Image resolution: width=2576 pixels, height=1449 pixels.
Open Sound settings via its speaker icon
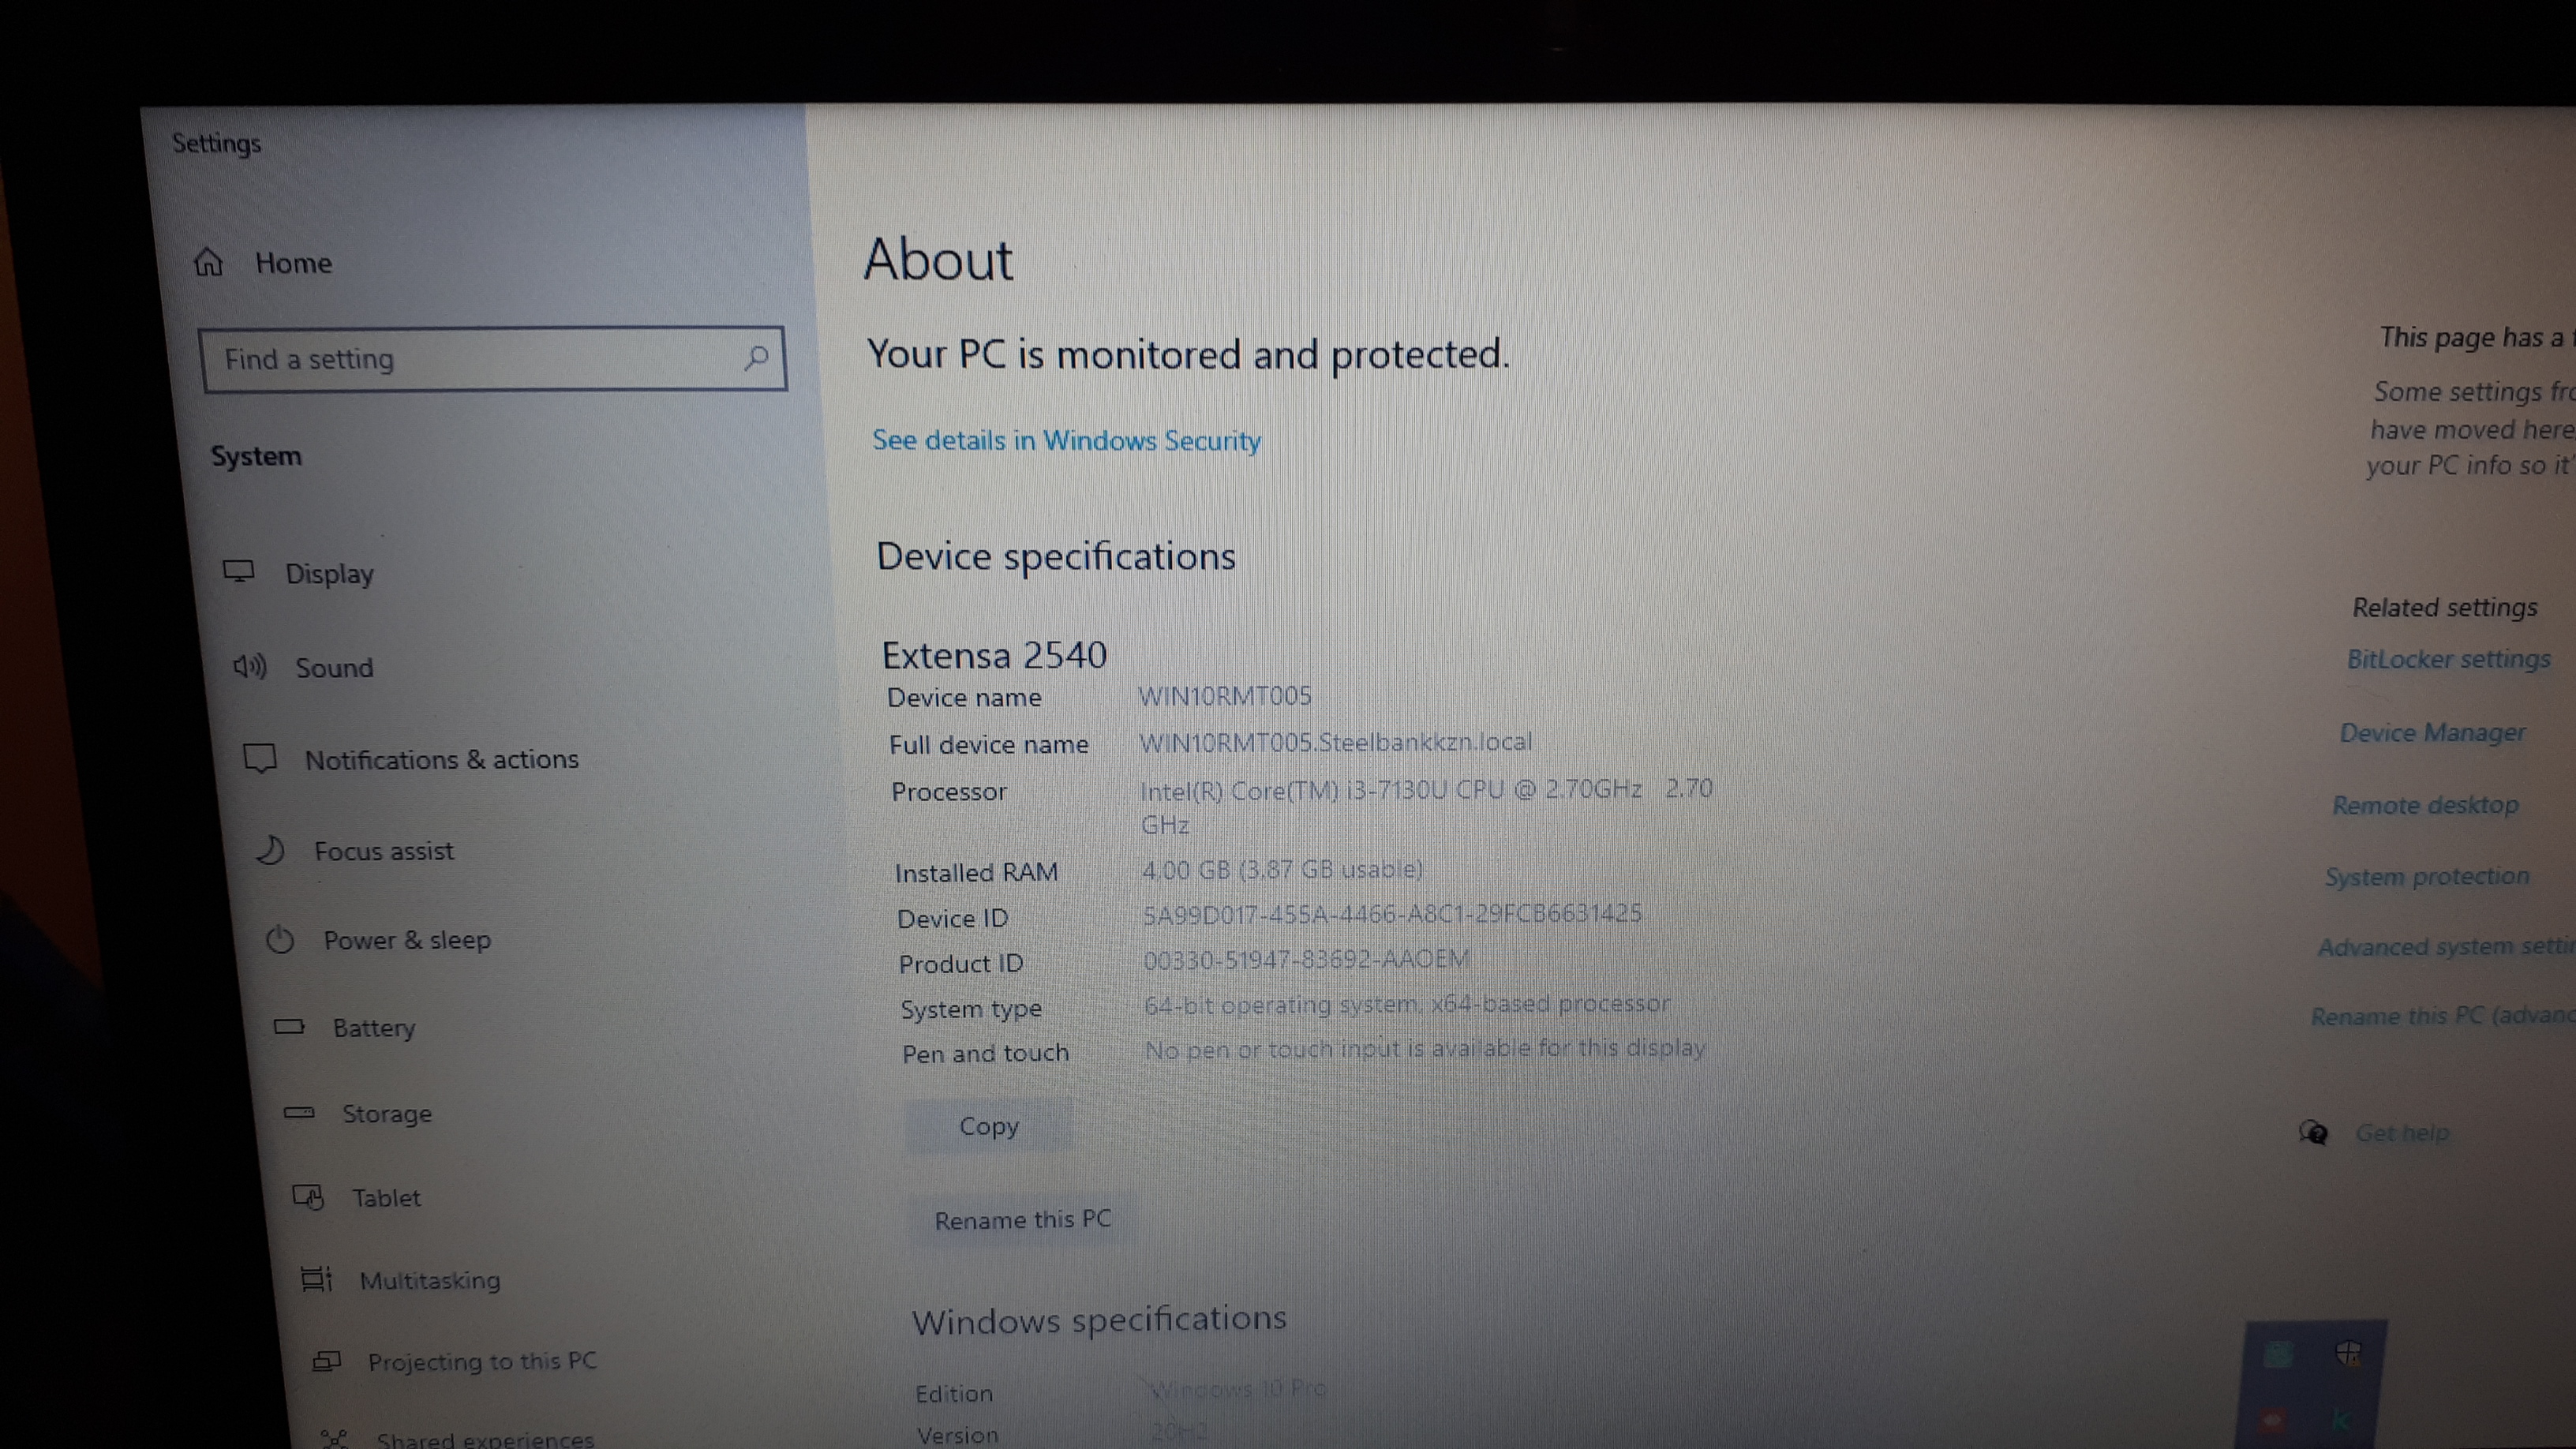point(250,666)
